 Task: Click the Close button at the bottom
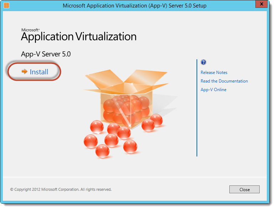(244, 189)
